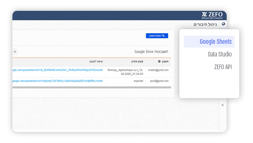Select ZEFO API menu item
The width and height of the screenshot is (253, 143).
(x=223, y=67)
